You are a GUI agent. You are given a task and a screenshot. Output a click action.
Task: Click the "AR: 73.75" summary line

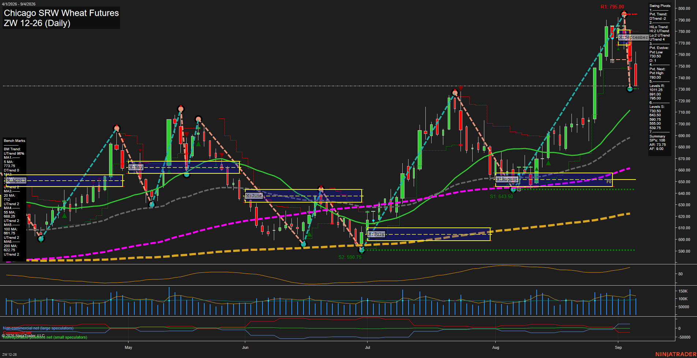coord(658,145)
